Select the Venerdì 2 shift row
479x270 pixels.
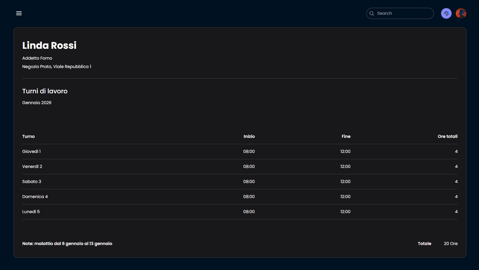coord(32,166)
